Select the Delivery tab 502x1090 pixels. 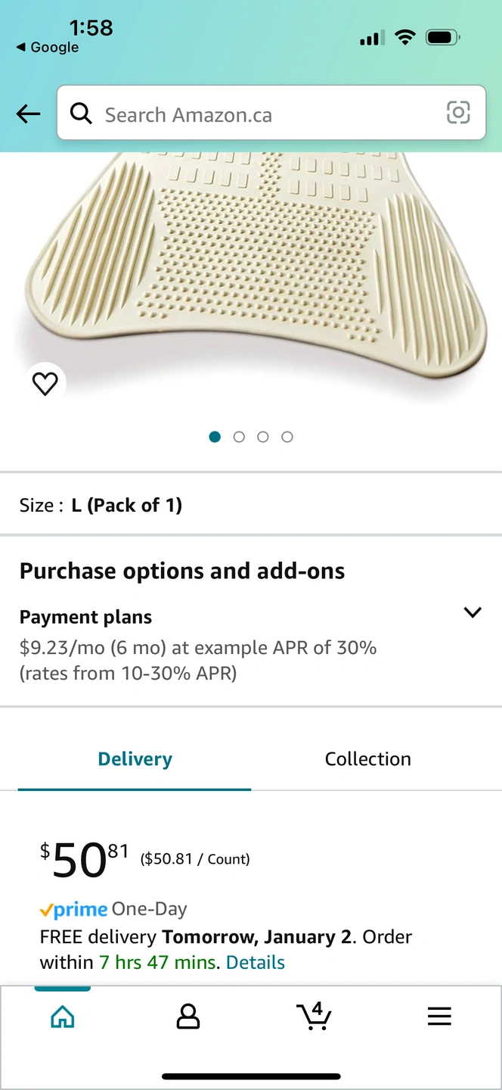(135, 758)
